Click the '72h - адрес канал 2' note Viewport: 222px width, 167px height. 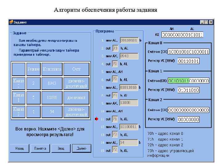tap(165, 145)
